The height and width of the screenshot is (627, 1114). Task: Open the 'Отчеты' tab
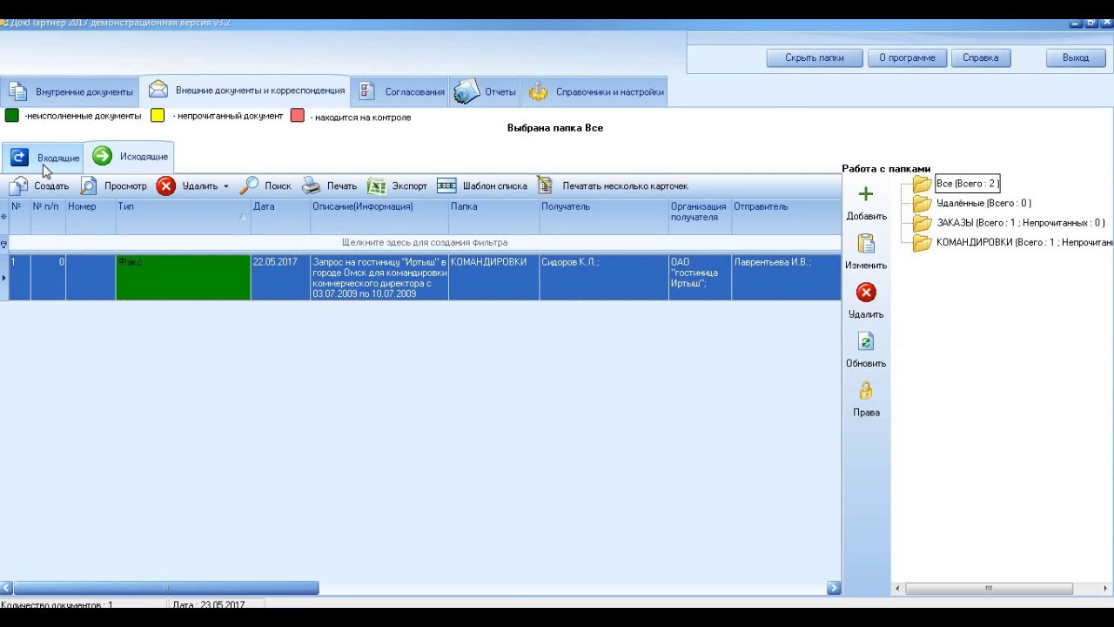(485, 91)
